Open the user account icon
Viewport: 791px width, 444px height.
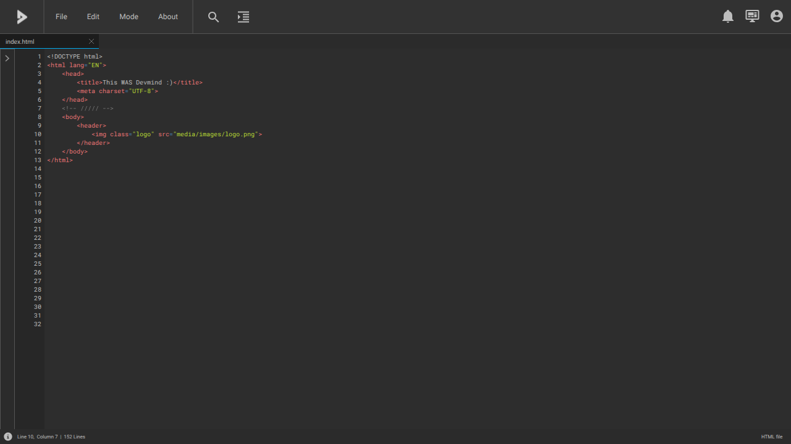[777, 16]
